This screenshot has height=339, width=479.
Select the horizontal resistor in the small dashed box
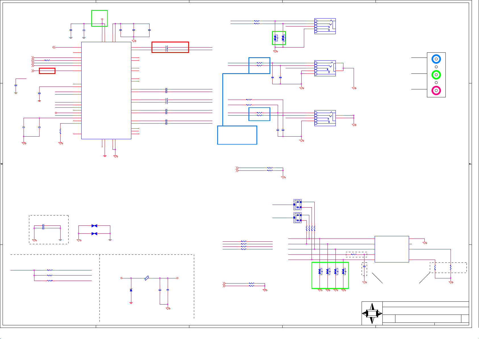354,254
